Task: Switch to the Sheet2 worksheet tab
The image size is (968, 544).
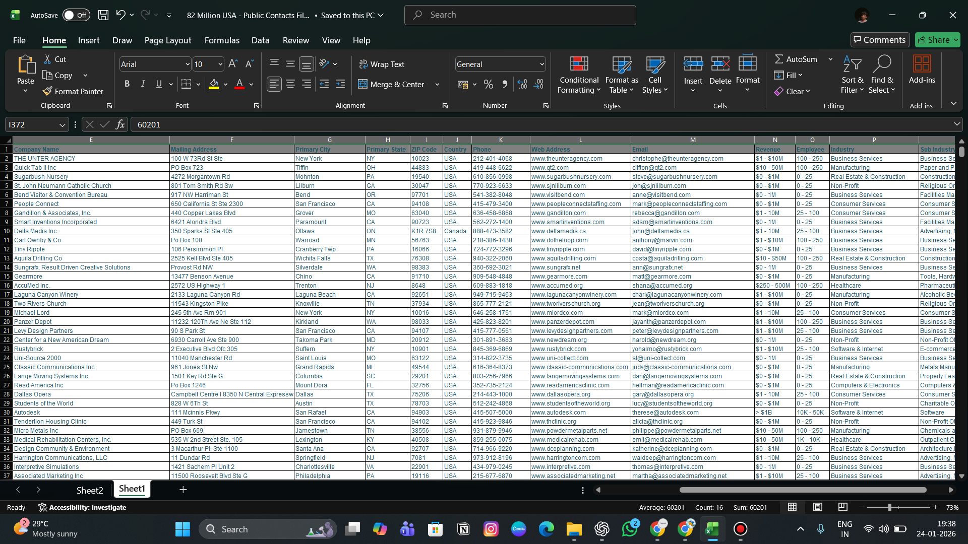Action: (90, 490)
